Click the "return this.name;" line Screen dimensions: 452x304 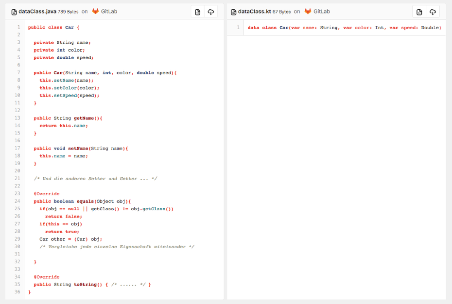pyautogui.click(x=64, y=126)
